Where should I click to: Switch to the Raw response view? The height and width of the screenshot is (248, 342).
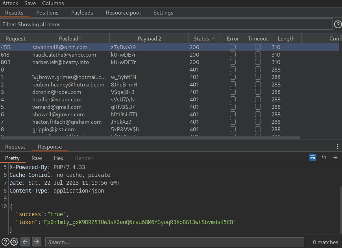(x=37, y=158)
